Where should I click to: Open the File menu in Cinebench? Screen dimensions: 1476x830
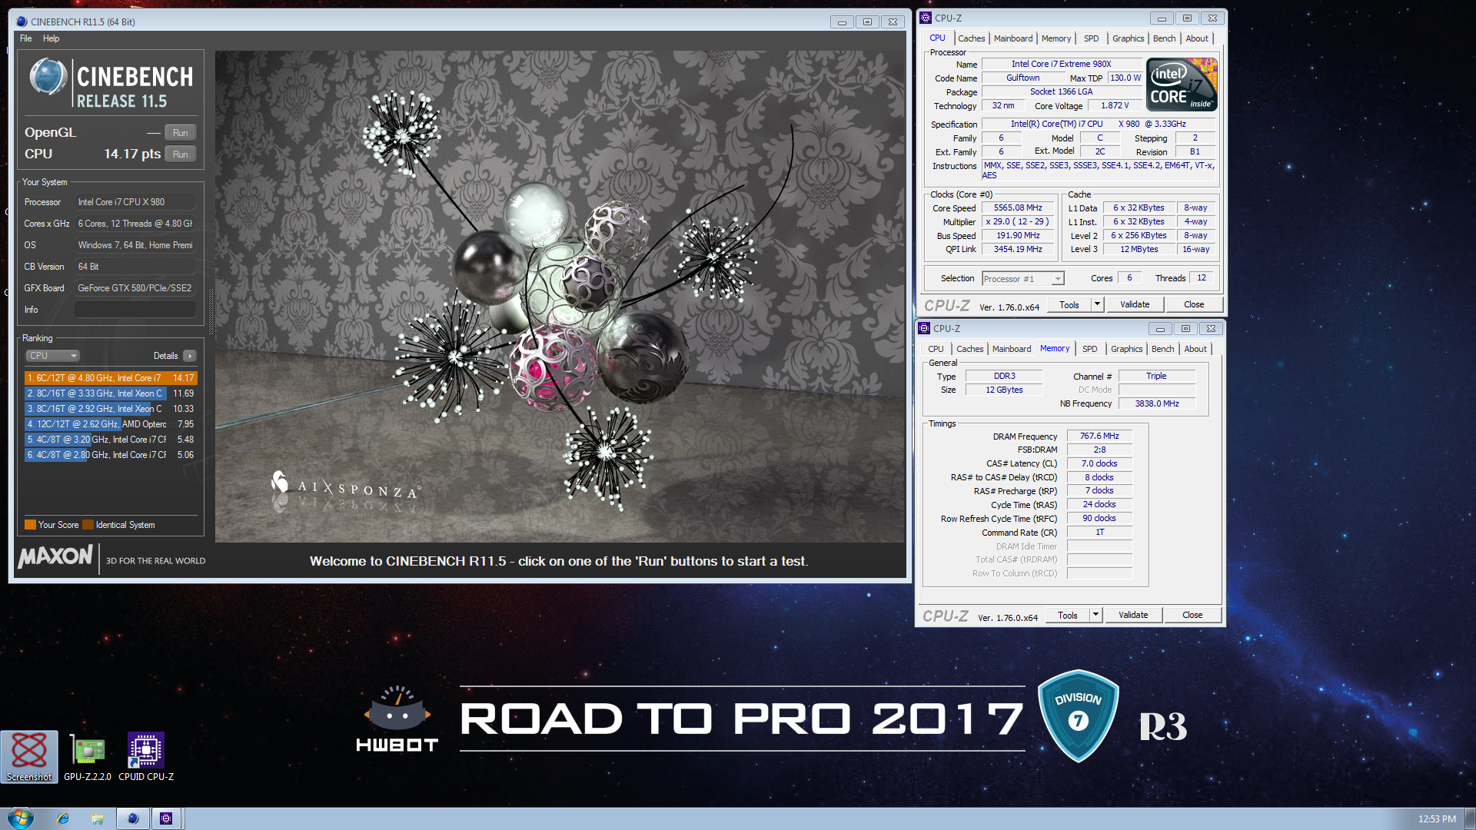click(x=26, y=38)
